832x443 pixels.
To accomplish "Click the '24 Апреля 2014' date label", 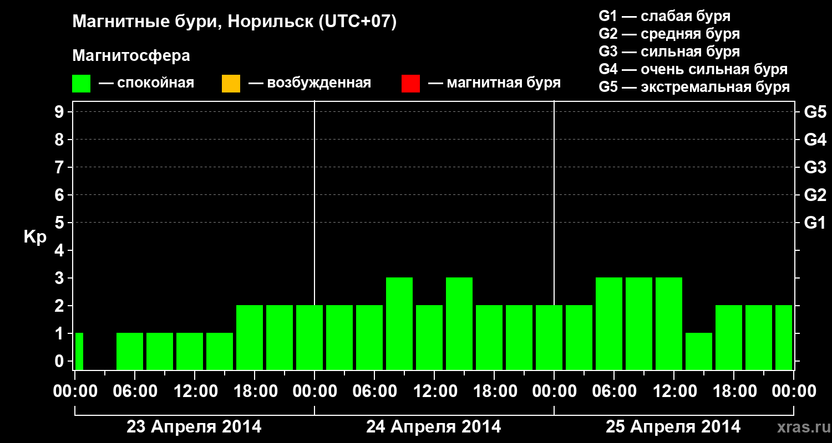I will pyautogui.click(x=434, y=427).
